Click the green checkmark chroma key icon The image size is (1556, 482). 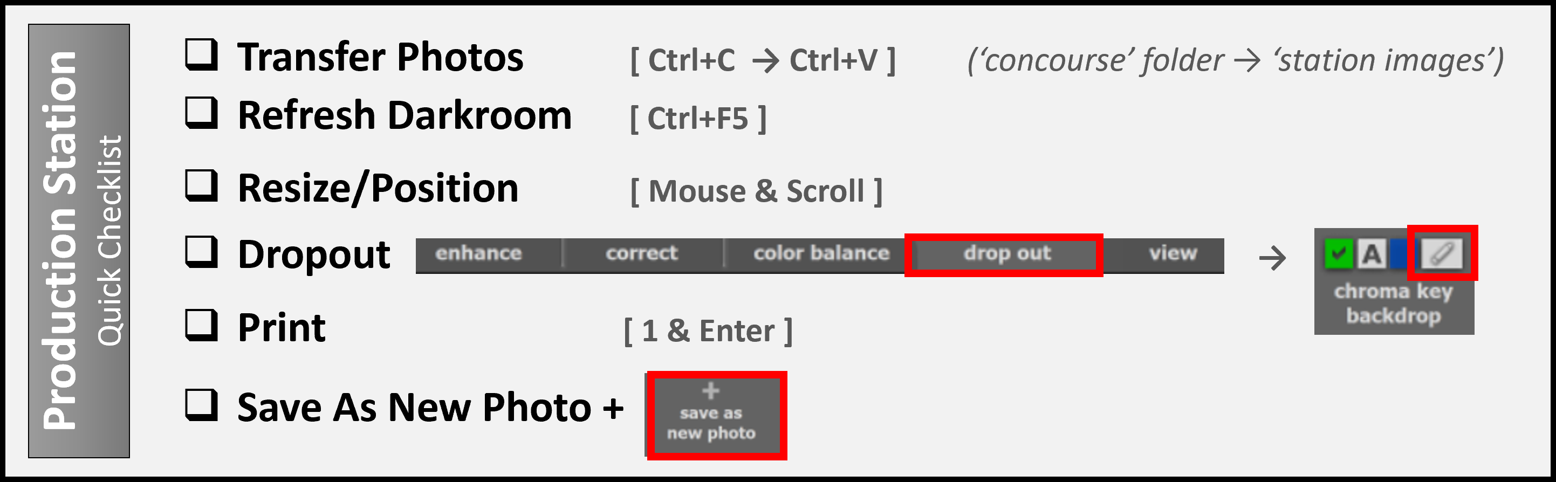coord(1338,254)
